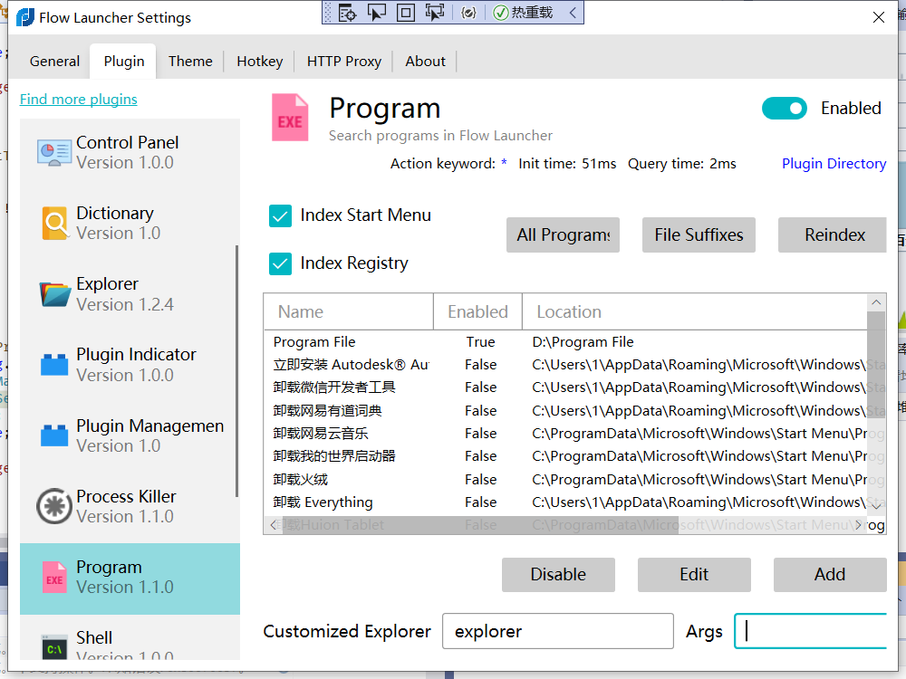Click Dictionary plugin magnifier icon
Viewport: 906px width, 679px height.
55,223
